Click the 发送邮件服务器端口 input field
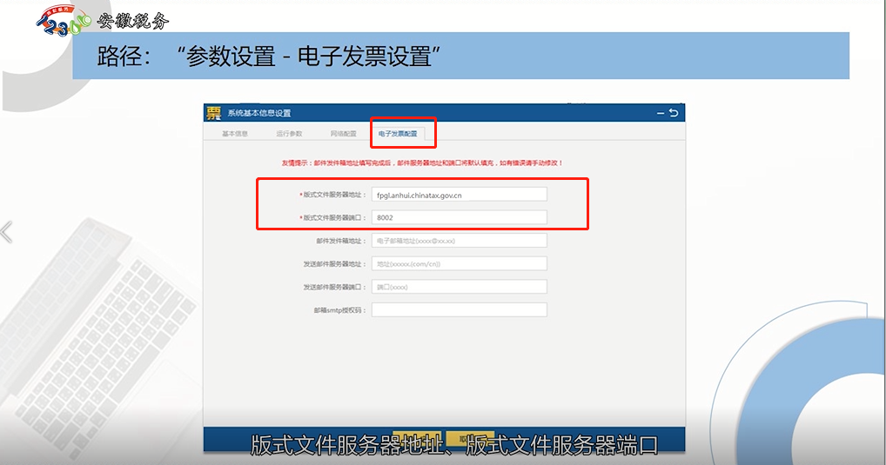 tap(460, 287)
